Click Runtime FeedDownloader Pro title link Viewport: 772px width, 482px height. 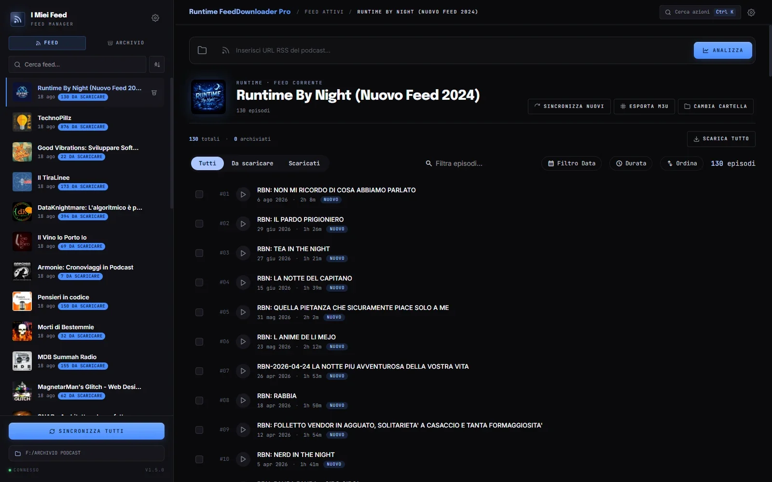(x=240, y=12)
